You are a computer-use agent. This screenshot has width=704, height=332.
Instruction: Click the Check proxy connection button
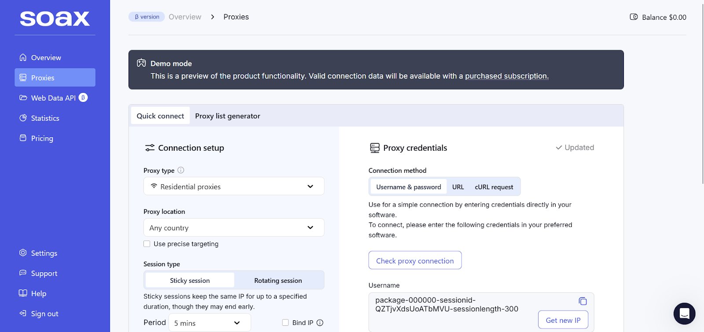(414, 261)
